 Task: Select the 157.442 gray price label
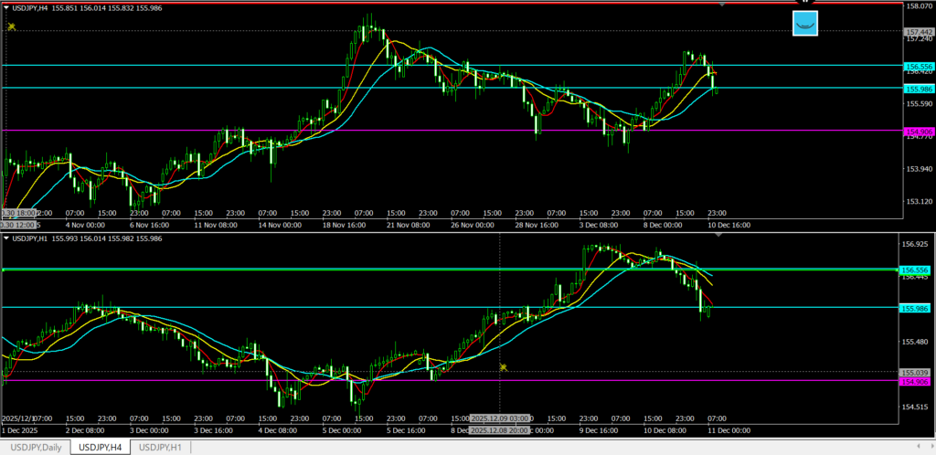917,32
